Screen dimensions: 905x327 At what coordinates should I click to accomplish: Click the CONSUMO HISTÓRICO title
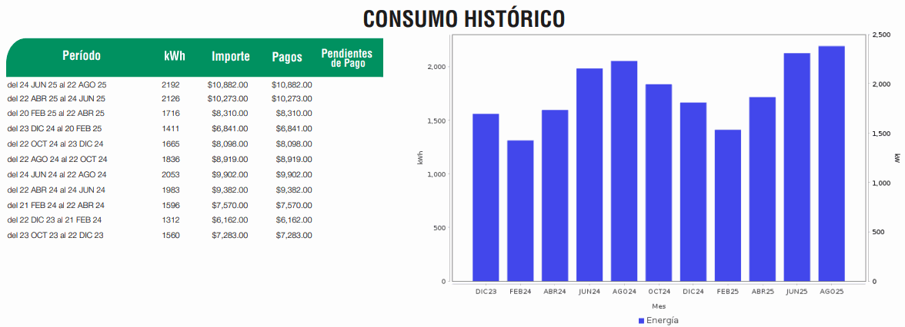click(x=464, y=18)
